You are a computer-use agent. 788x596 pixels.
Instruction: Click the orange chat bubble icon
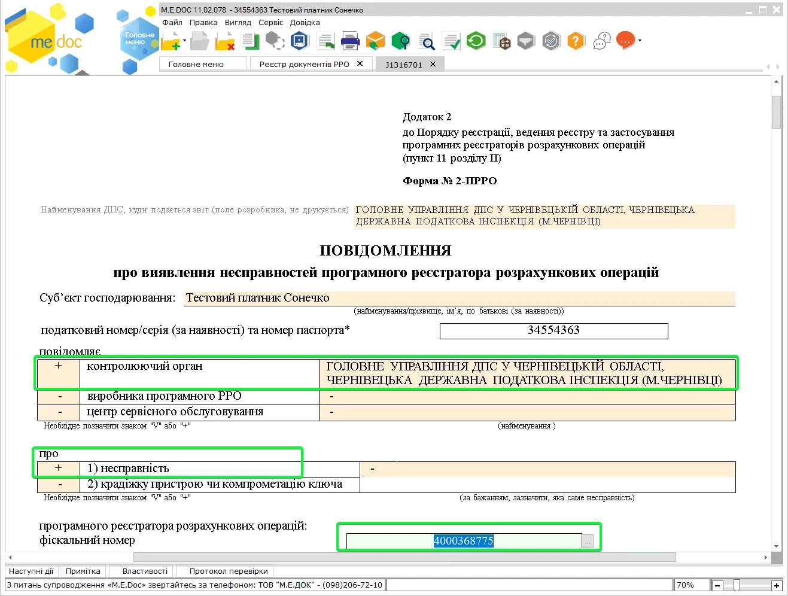coord(625,41)
